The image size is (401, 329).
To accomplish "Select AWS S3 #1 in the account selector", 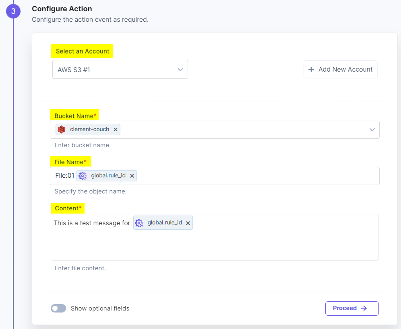I will click(120, 69).
